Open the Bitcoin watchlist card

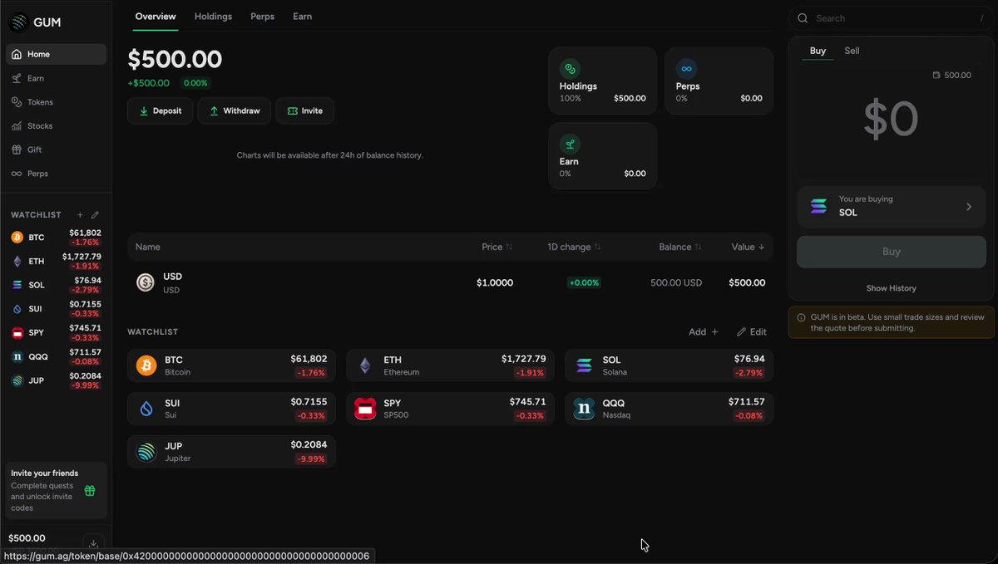pos(231,365)
